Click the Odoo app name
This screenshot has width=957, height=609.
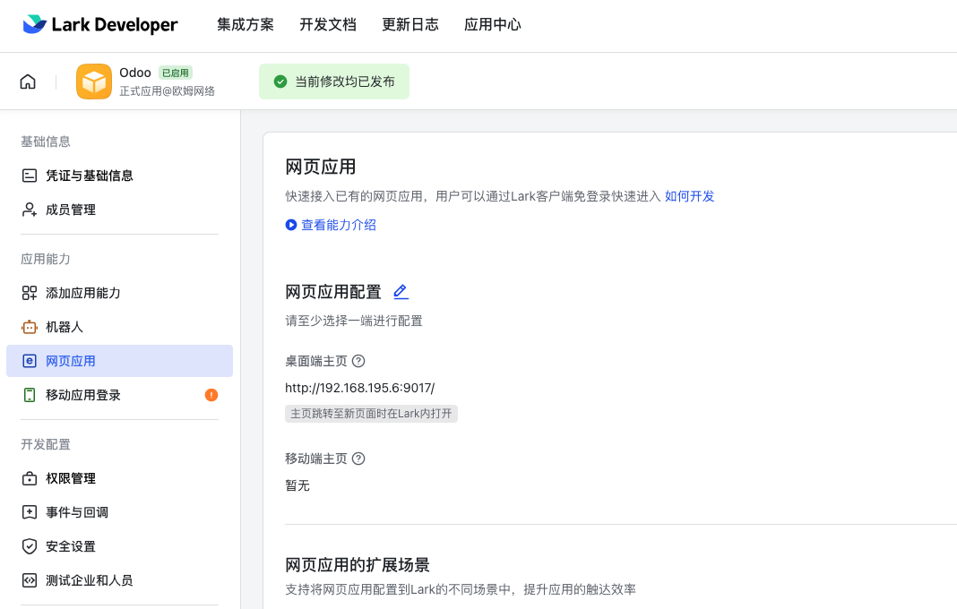[135, 73]
